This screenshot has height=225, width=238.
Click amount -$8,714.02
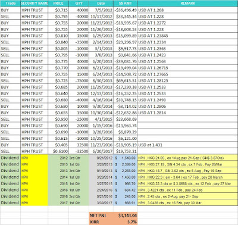point(125,107)
